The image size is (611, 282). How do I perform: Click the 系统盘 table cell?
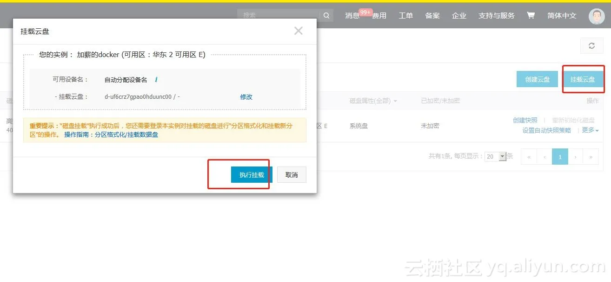pyautogui.click(x=359, y=126)
